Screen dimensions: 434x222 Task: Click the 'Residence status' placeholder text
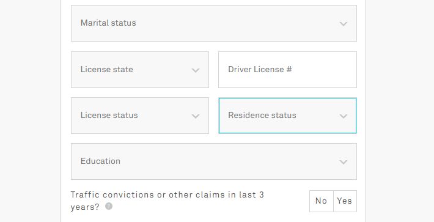point(262,115)
